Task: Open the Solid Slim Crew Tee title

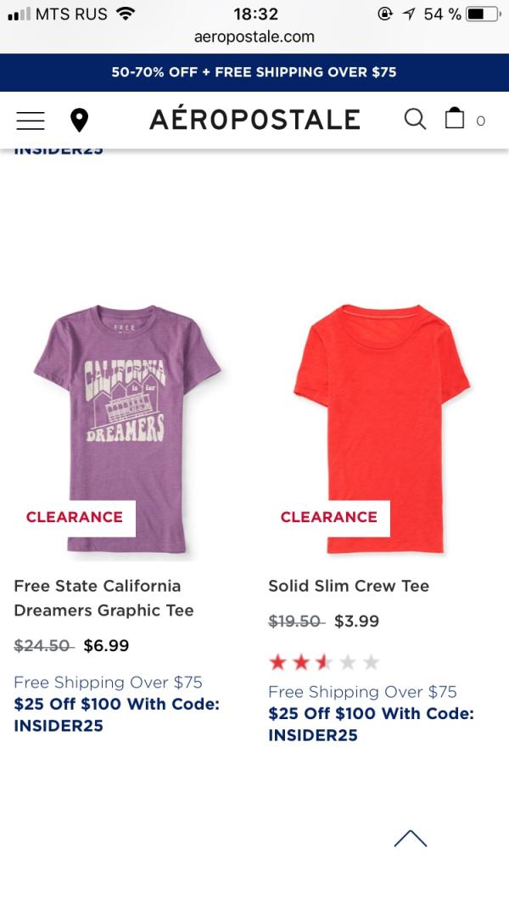Action: pos(349,586)
